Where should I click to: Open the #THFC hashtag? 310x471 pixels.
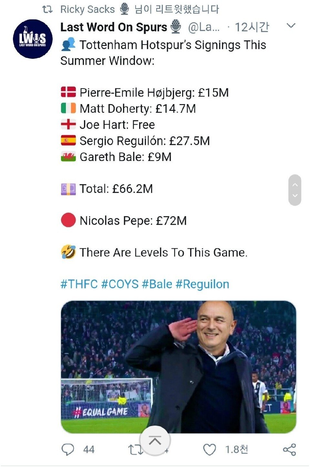[x=79, y=284]
